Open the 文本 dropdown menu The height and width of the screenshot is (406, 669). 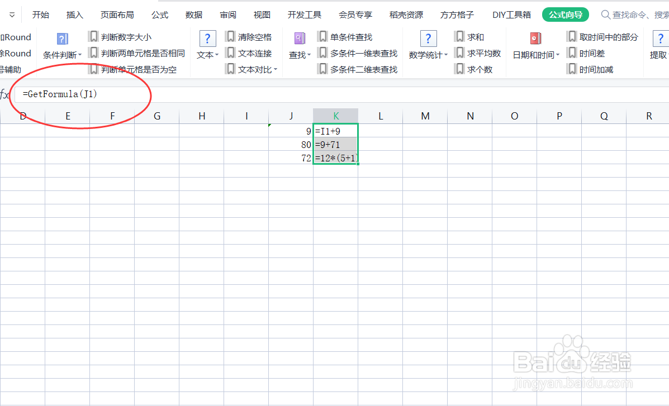pyautogui.click(x=207, y=55)
